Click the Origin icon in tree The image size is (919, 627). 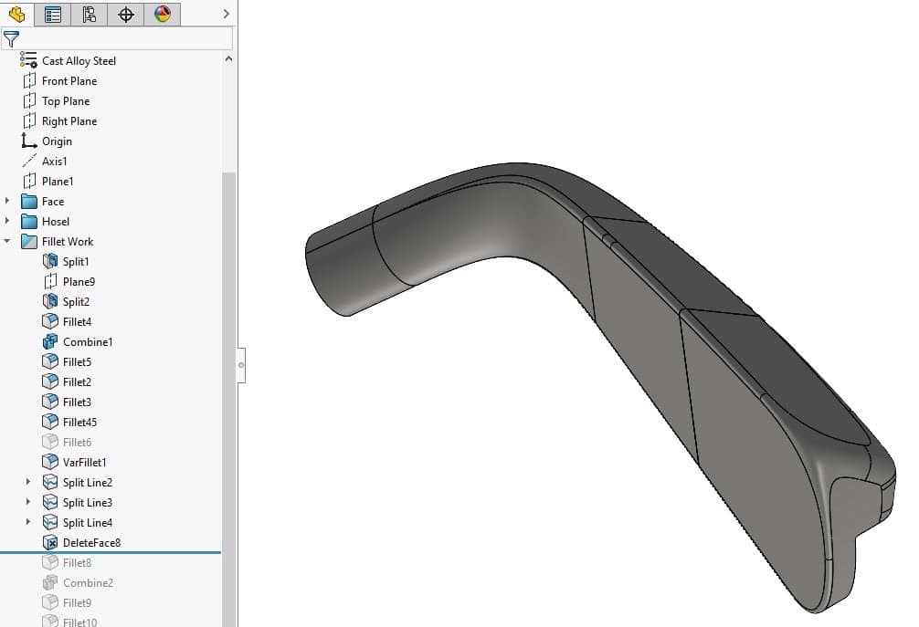point(29,141)
